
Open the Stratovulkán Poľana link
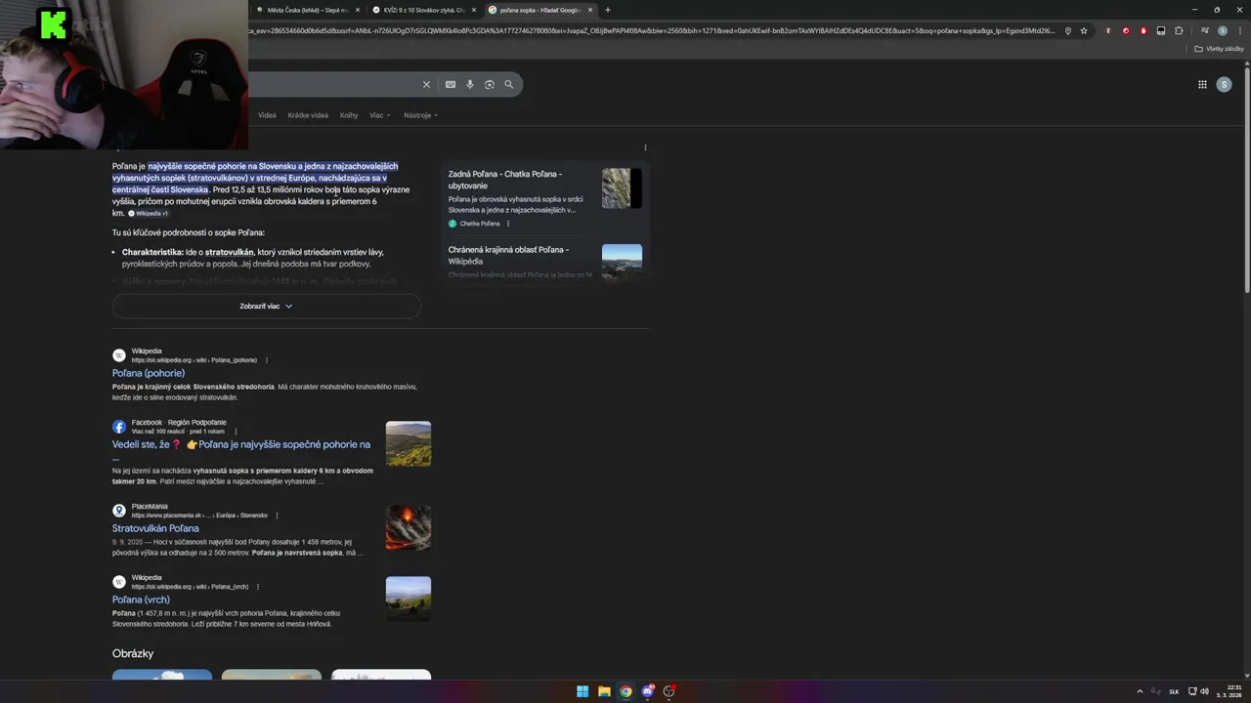click(x=155, y=528)
